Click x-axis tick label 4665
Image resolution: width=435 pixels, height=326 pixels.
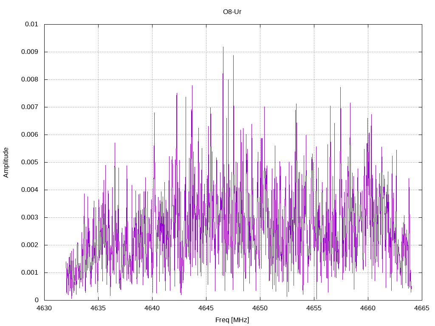(x=422, y=308)
